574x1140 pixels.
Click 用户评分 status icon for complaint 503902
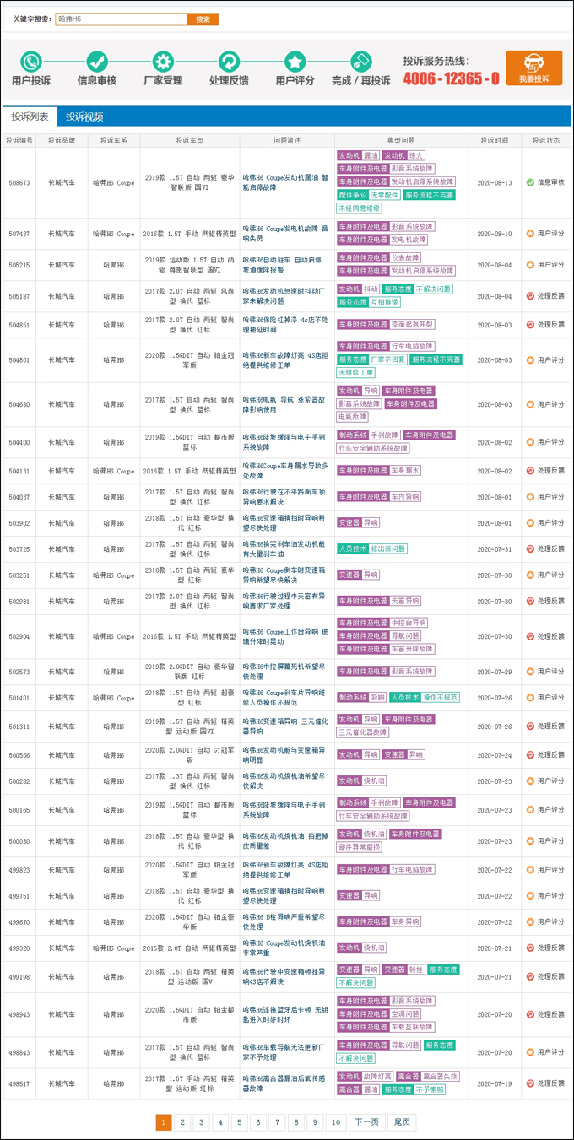[x=530, y=524]
